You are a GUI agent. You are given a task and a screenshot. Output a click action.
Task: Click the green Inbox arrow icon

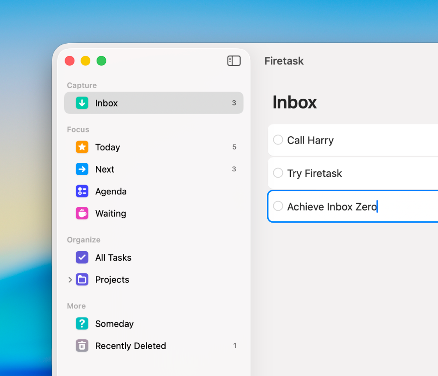pos(82,103)
